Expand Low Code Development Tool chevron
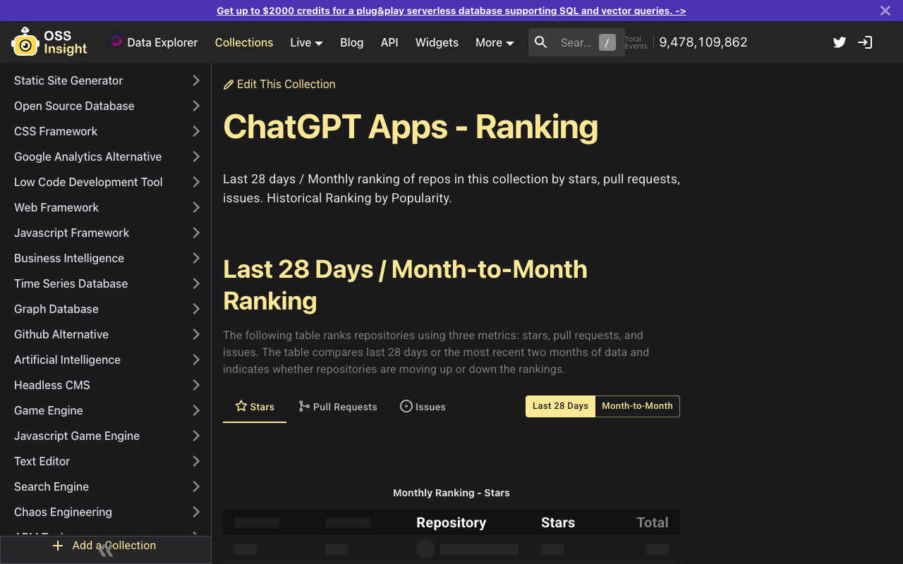903x564 pixels. pos(196,182)
